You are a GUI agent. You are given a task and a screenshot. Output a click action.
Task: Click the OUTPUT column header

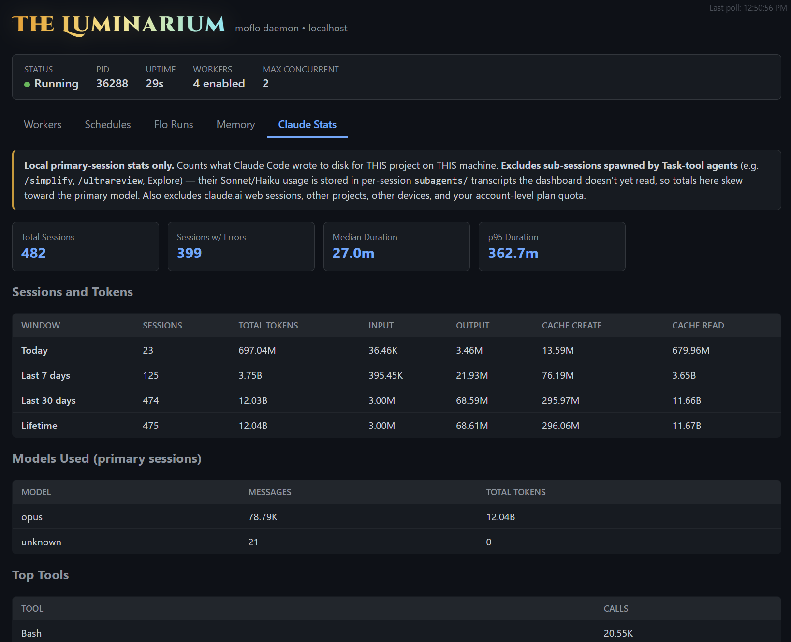[473, 325]
